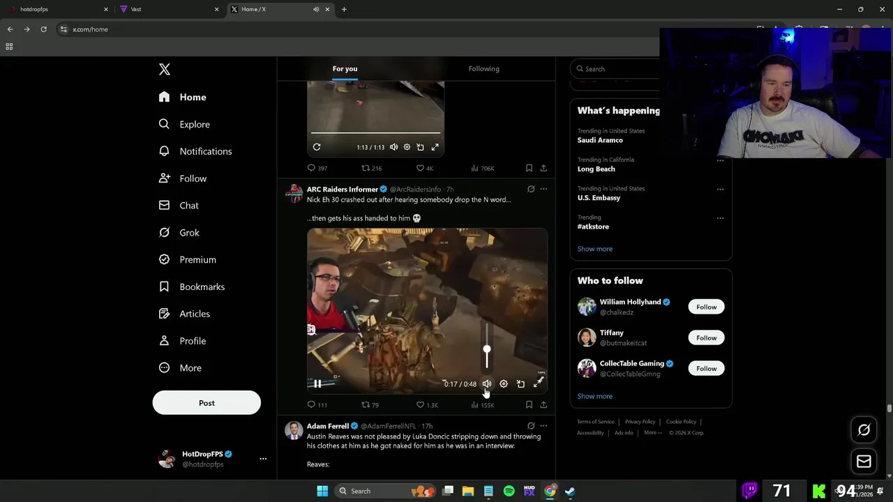Viewport: 893px width, 502px height.
Task: Open ARC Raiders video settings gear
Action: tap(504, 383)
